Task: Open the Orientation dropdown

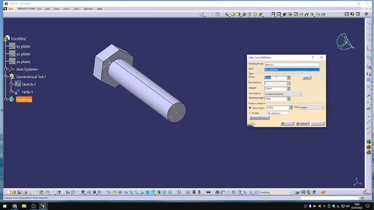Action: coord(283,94)
